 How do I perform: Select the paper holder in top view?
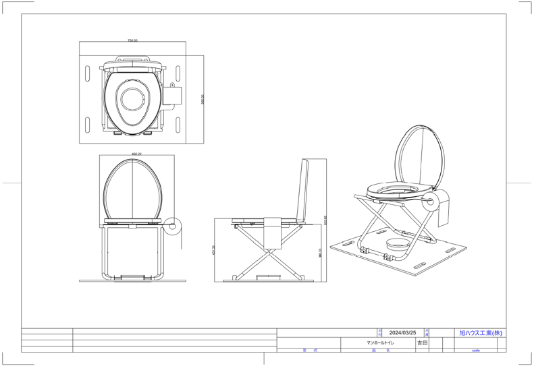tap(174, 96)
